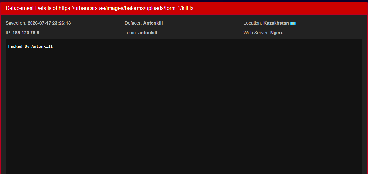Click the location value Kazakhstan
Viewport: 368px width, 174px height.
click(x=276, y=23)
